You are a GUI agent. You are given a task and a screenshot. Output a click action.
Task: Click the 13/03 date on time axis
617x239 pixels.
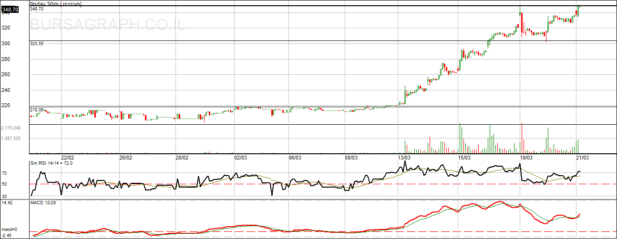(404, 158)
